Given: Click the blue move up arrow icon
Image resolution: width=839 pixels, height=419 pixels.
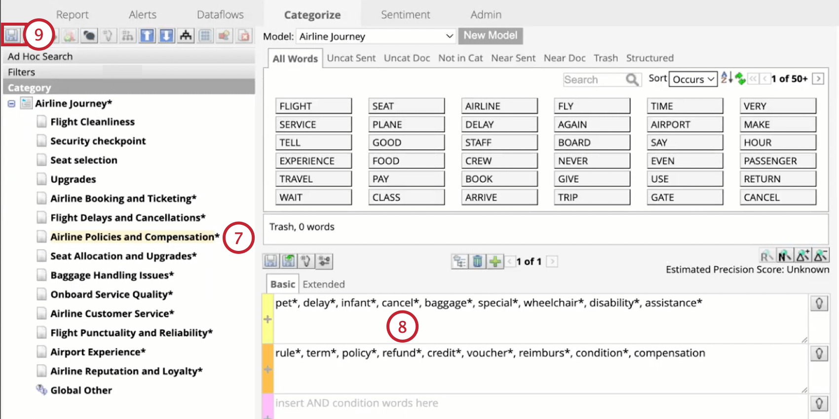Looking at the screenshot, I should (x=147, y=35).
